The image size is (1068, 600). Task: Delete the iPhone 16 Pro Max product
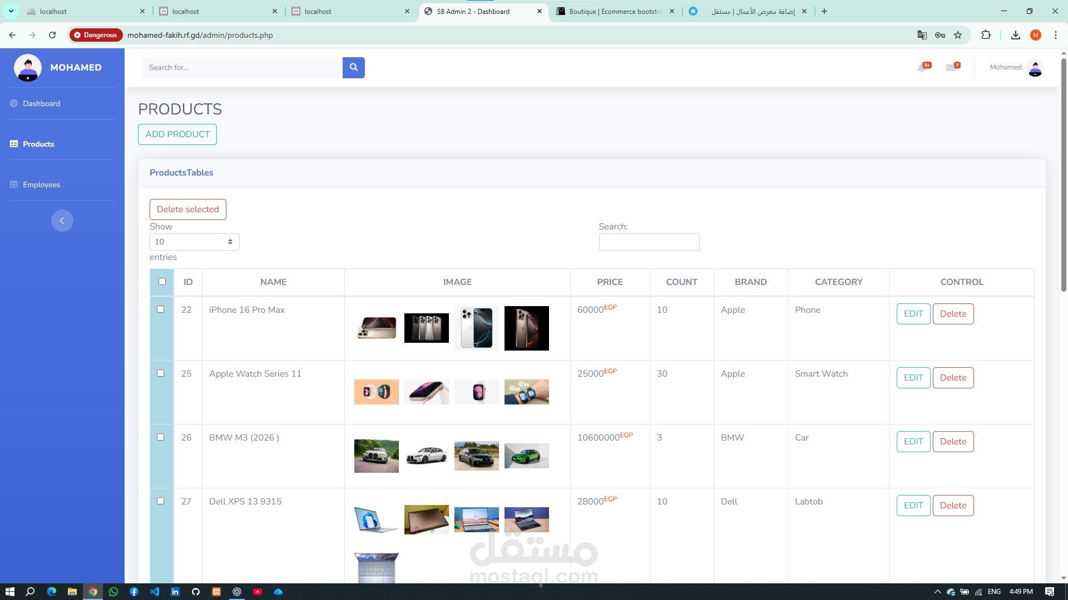[953, 314]
